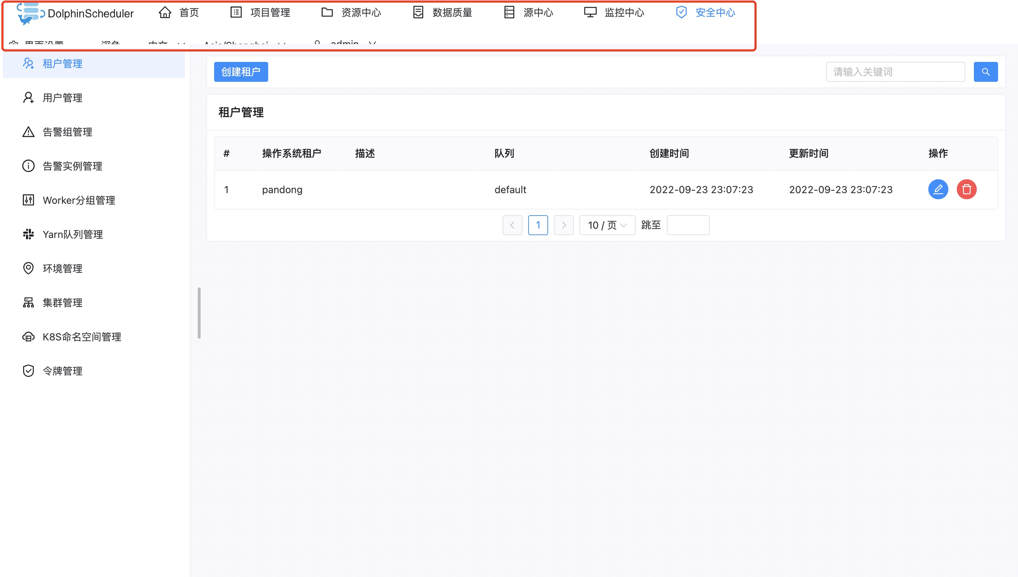
Task: Open 告警实例管理 section
Action: [72, 166]
